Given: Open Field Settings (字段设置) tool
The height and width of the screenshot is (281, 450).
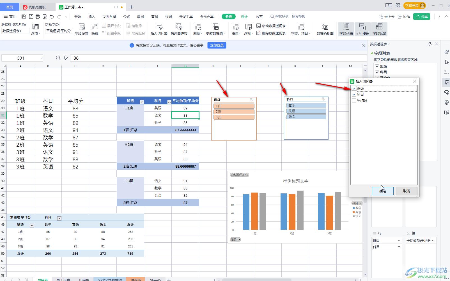Looking at the screenshot, I should pyautogui.click(x=82, y=29).
